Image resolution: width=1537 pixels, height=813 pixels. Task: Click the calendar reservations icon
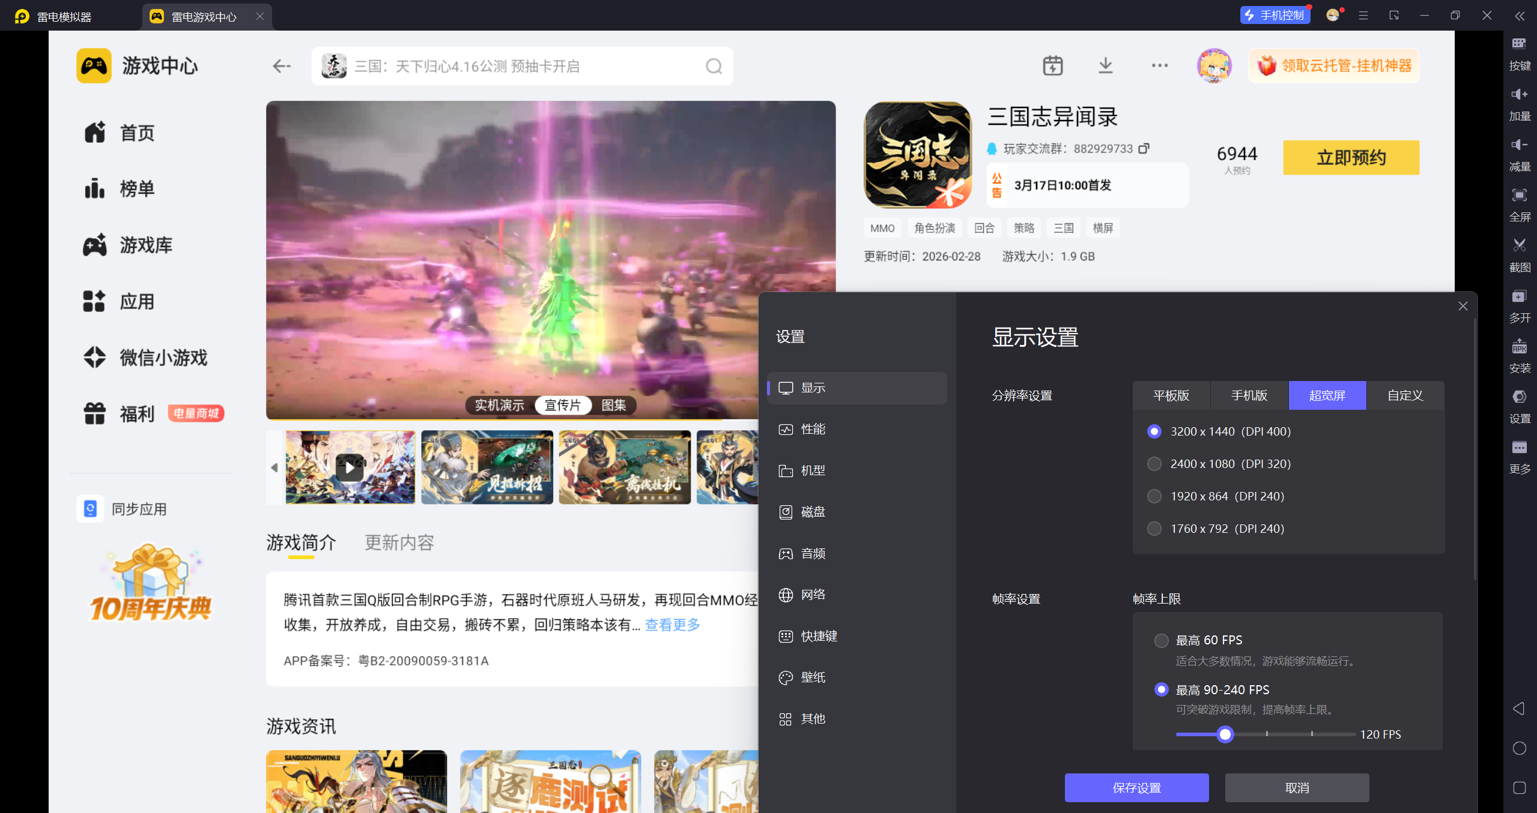point(1052,65)
